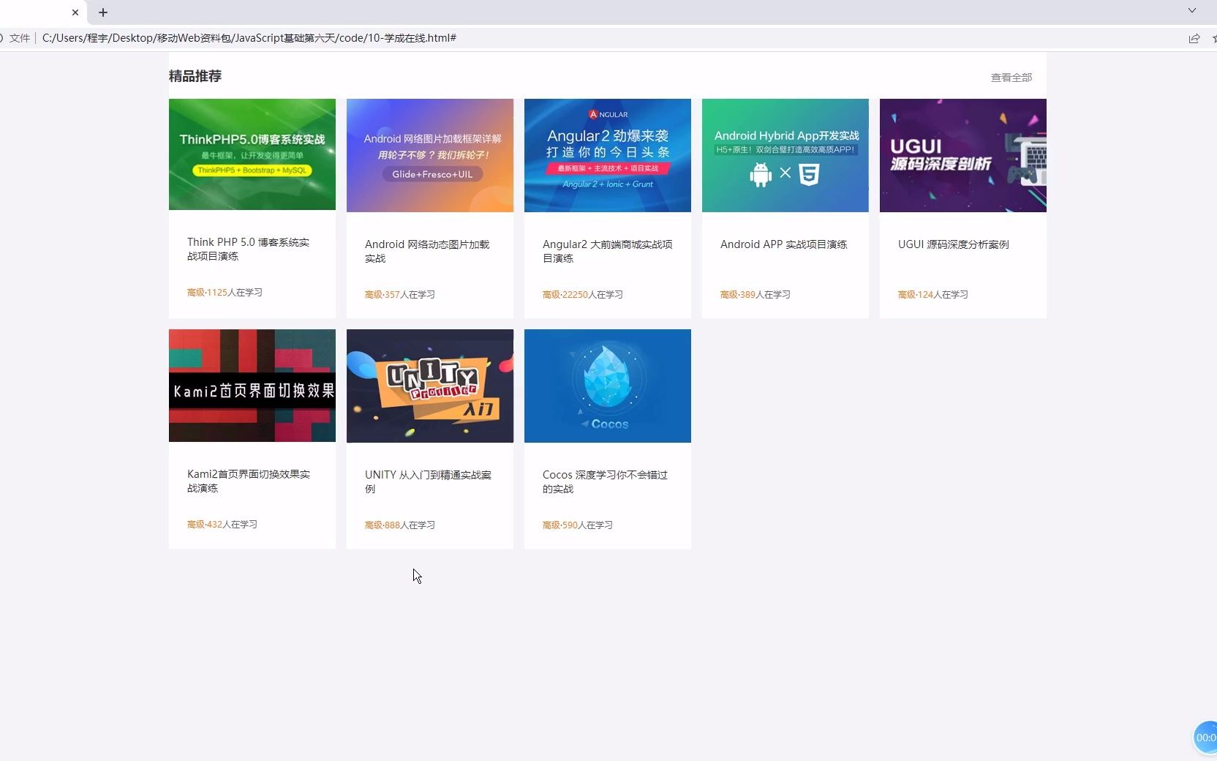Click the 精品推荐 section heading
Image resolution: width=1217 pixels, height=761 pixels.
coord(195,76)
